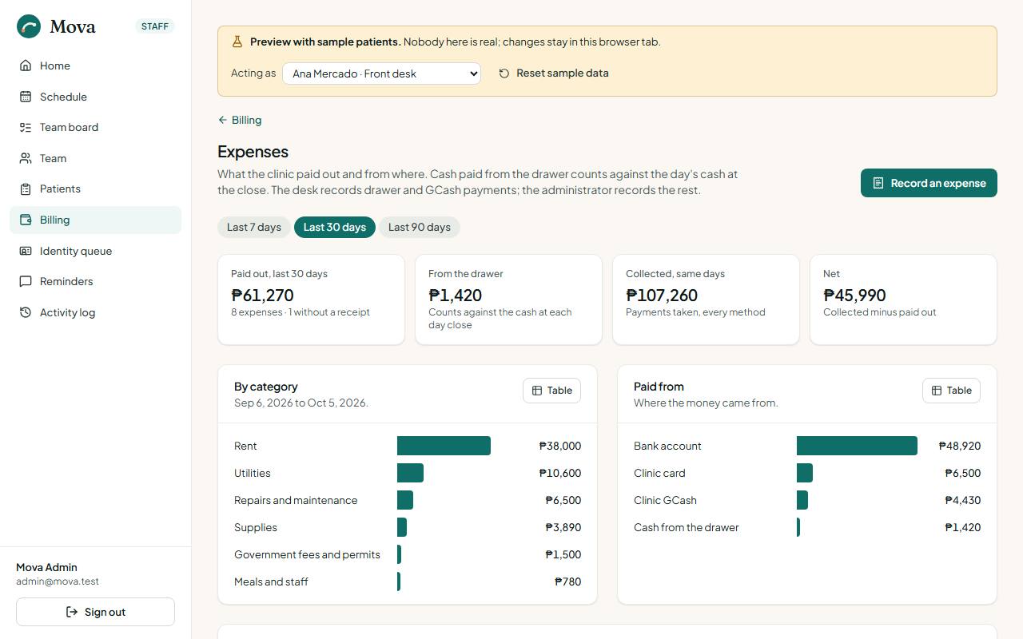Click the STAFF badge

coord(155,26)
